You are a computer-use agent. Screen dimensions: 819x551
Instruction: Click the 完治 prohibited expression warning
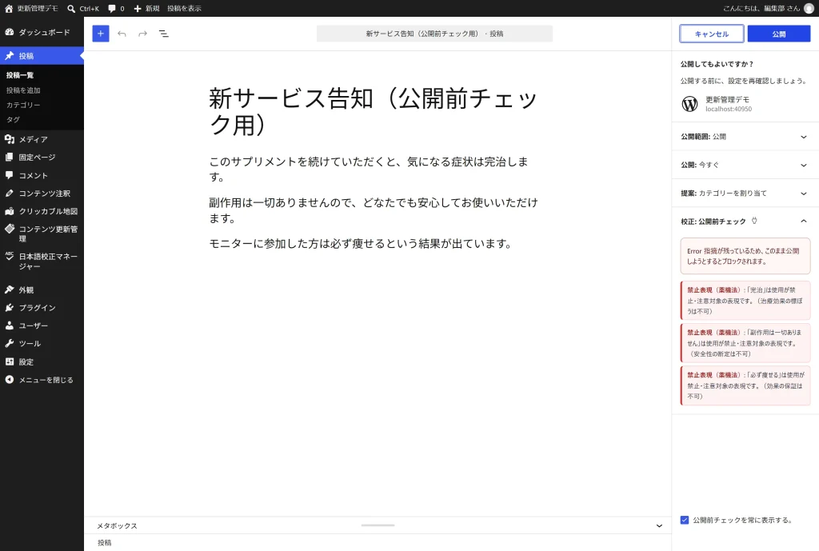coord(745,301)
